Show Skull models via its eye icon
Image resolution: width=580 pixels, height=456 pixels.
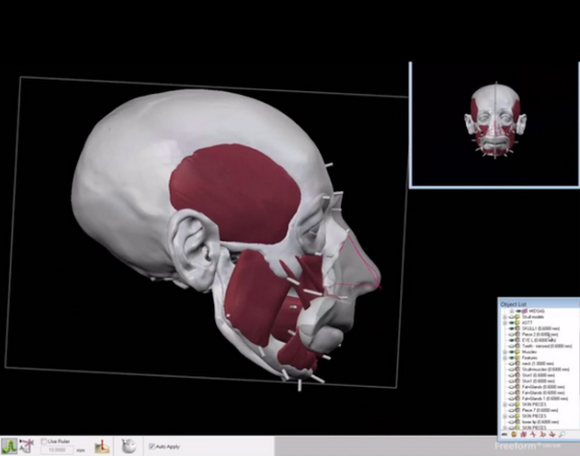click(512, 317)
